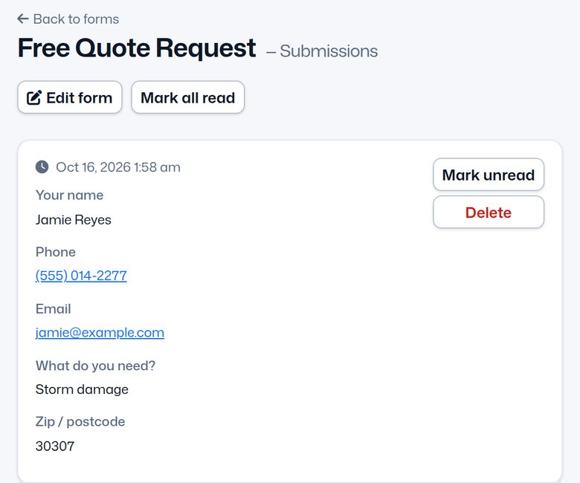Call the phone link (555) 014-2277
580x483 pixels.
[x=81, y=276]
